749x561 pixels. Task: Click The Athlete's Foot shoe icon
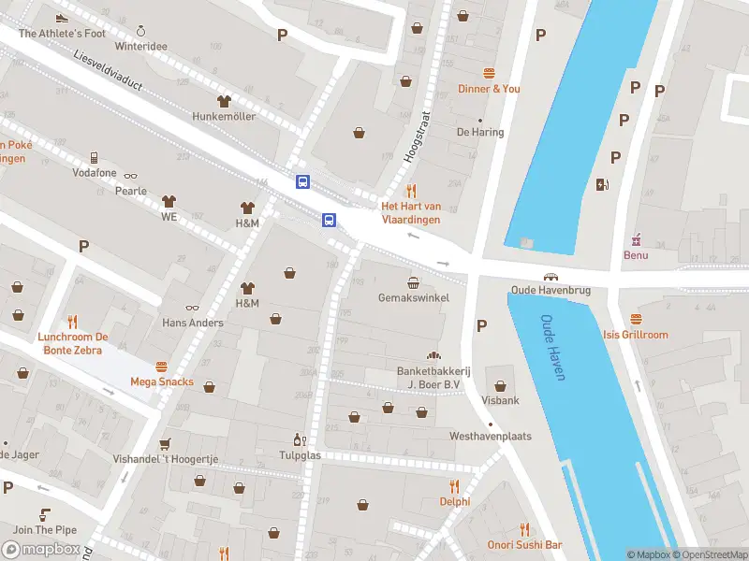click(62, 19)
